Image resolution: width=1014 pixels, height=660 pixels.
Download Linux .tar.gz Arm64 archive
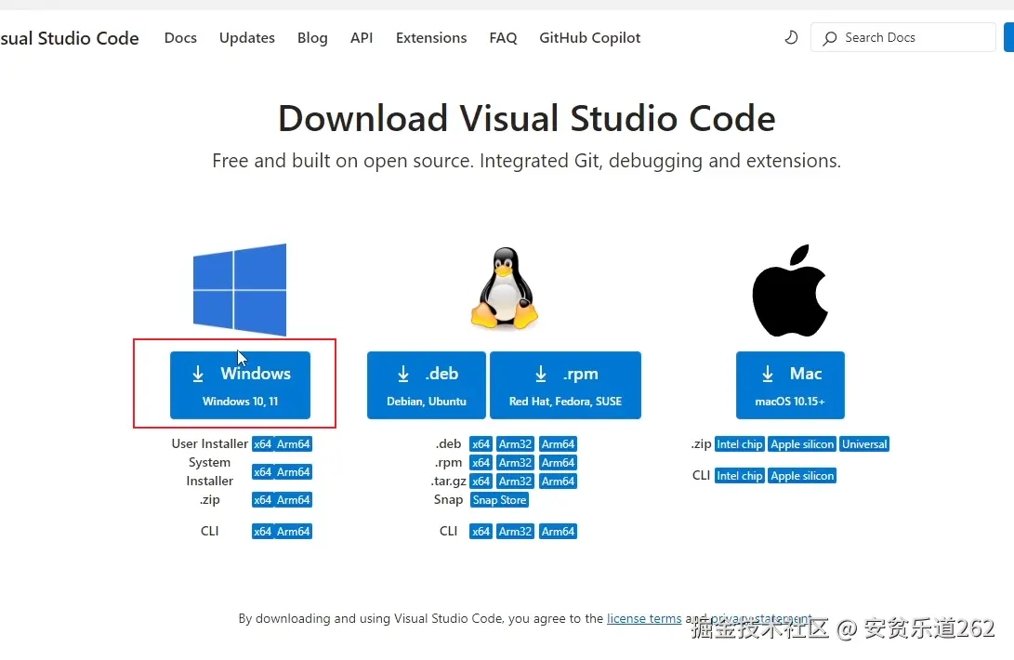(x=558, y=482)
